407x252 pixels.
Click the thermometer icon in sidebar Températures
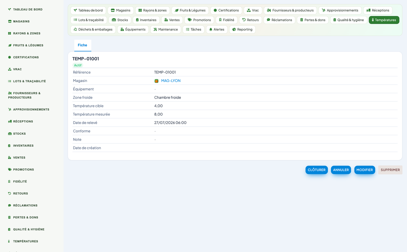pos(9,241)
